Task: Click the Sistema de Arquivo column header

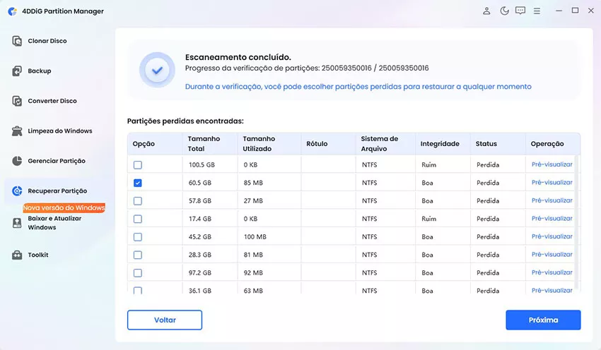Action: coord(385,144)
